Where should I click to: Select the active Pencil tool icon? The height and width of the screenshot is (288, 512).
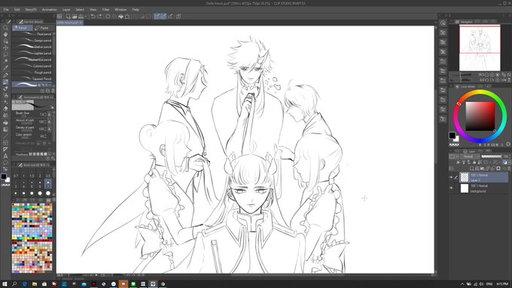pos(5,81)
